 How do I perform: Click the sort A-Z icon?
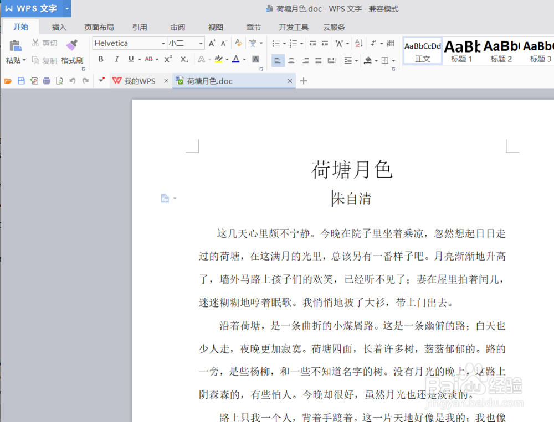358,43
